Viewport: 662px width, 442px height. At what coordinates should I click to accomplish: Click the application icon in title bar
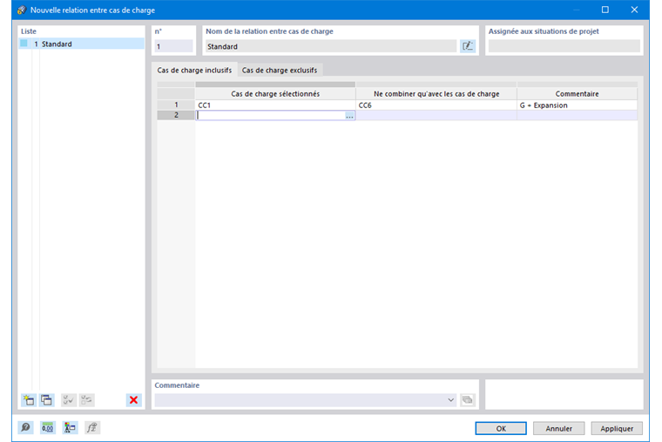[22, 10]
